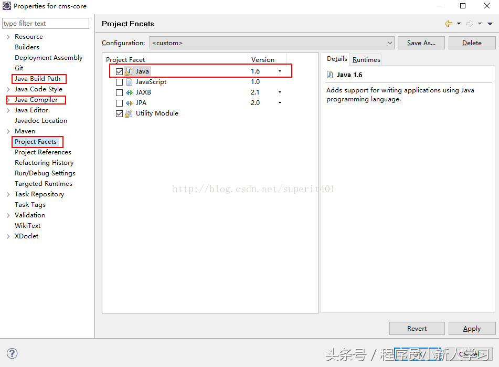The image size is (499, 367).
Task: Open the view menu dropdown arrow
Action: tap(490, 24)
